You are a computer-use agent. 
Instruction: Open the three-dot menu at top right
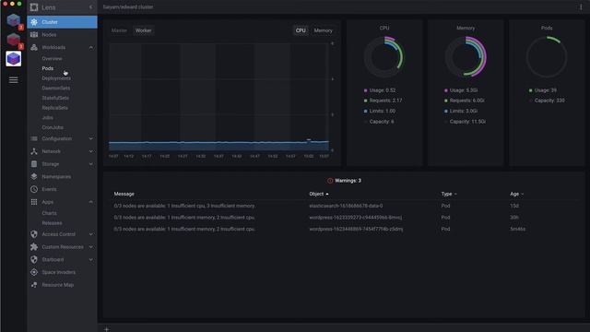pos(581,6)
